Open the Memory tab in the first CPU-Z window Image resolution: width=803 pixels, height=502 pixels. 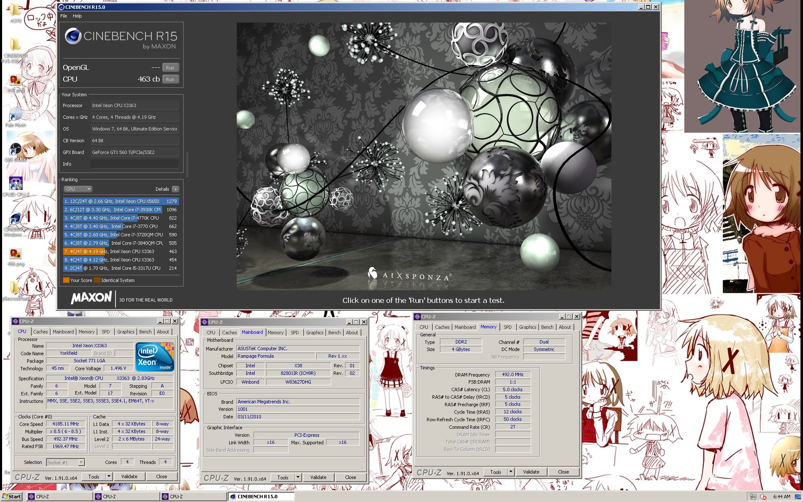87,332
